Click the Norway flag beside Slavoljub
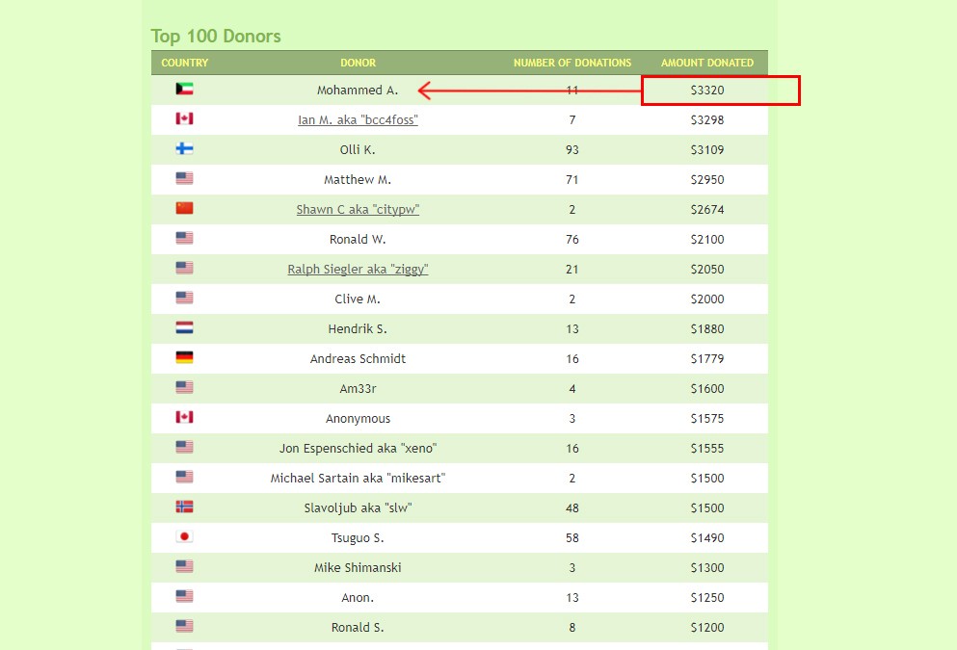The image size is (957, 650). click(x=184, y=507)
